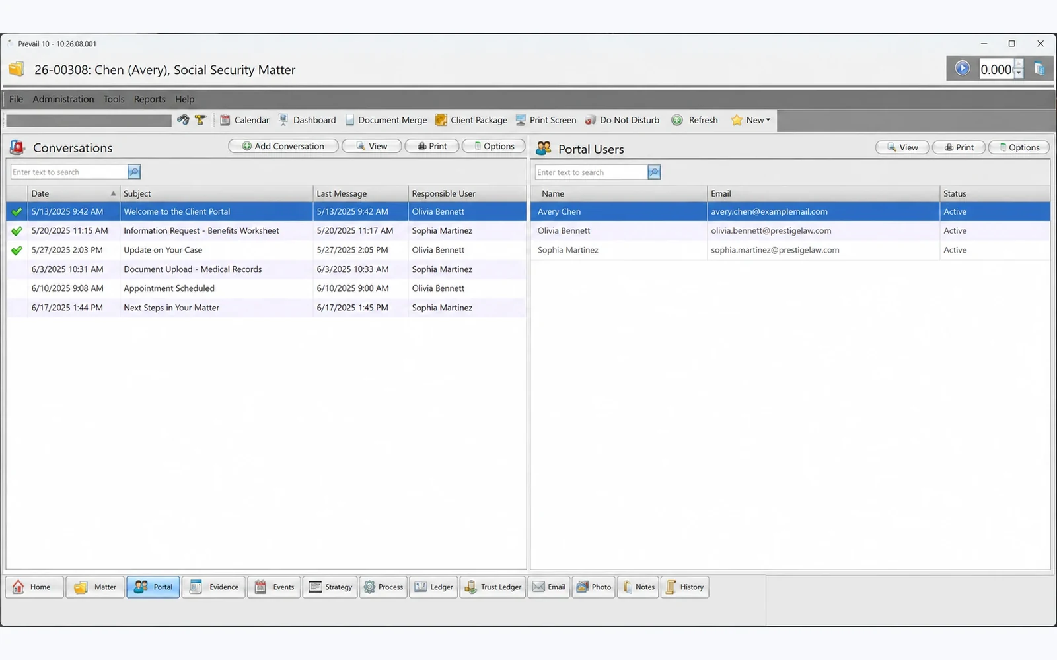Go to the Home tab
The width and height of the screenshot is (1057, 660).
34,587
